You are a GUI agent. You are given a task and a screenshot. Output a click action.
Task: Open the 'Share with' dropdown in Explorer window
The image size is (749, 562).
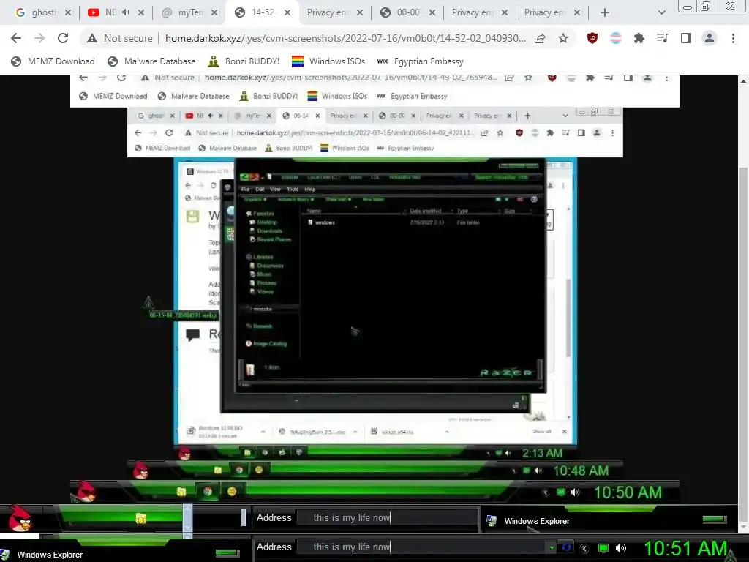(x=338, y=199)
